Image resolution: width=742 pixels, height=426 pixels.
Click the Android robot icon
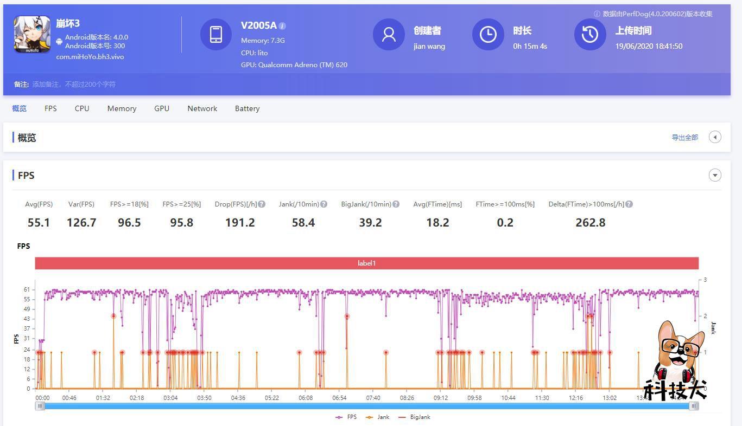pos(59,41)
